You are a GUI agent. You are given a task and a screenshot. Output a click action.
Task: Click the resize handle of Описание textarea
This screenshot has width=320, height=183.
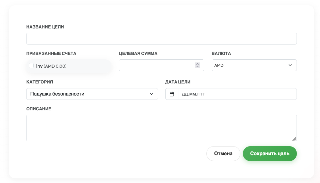pos(294,139)
